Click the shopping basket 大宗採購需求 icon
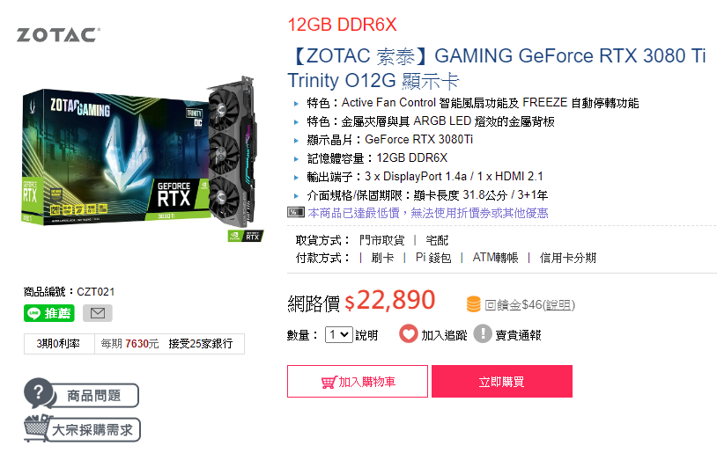Image resolution: width=717 pixels, height=453 pixels. coord(37,428)
